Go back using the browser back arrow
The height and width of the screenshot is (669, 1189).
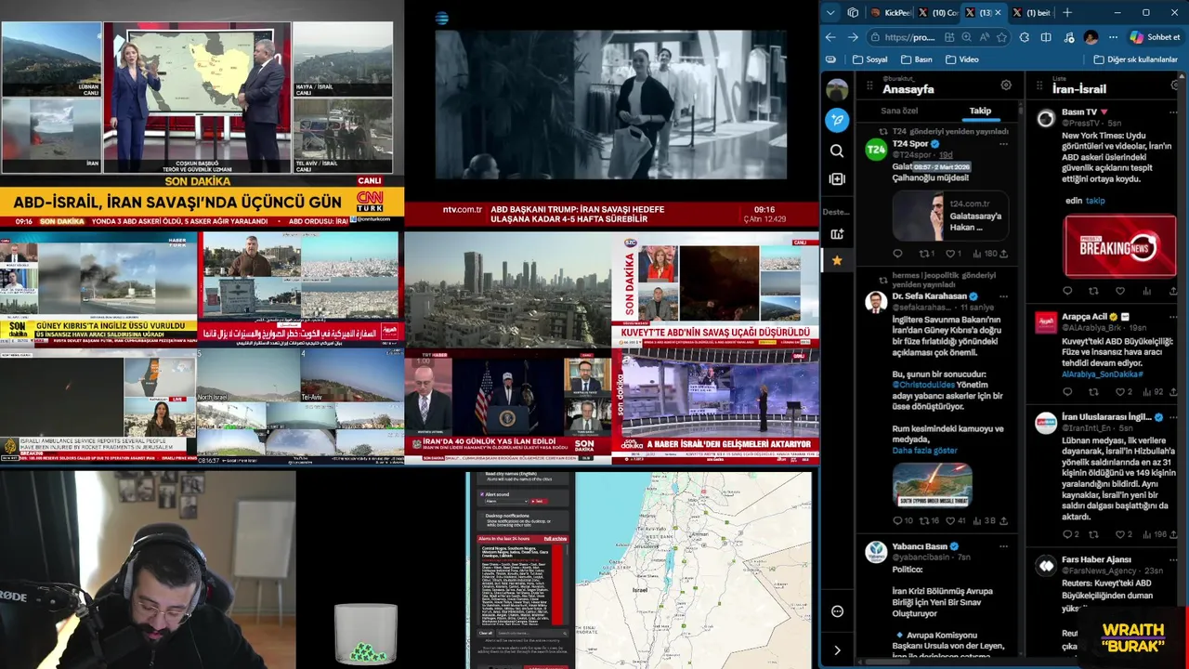(x=830, y=37)
